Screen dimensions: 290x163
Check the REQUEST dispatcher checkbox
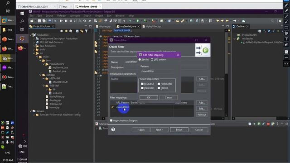(x=142, y=84)
